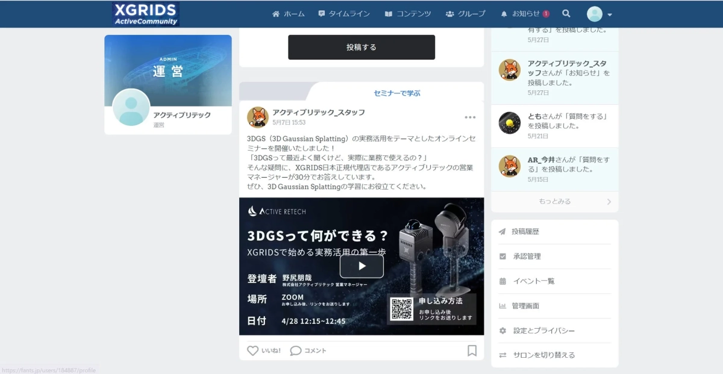The height and width of the screenshot is (374, 723).
Task: Select the セミナーで学ぶ tab
Action: click(397, 93)
